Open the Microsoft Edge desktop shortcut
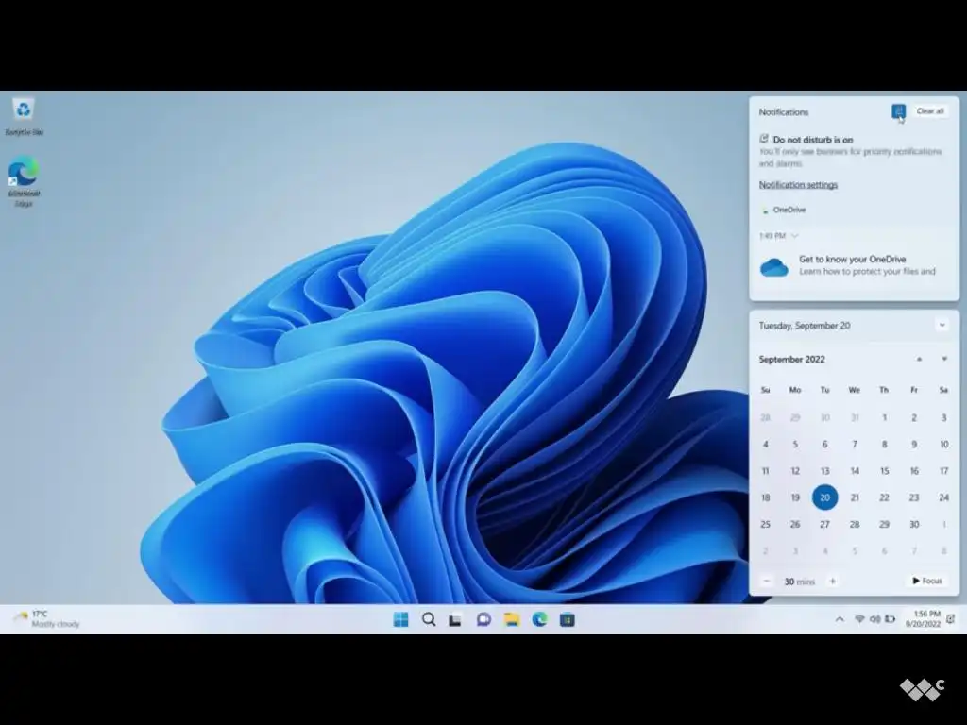Viewport: 967px width, 725px height. coord(24,182)
